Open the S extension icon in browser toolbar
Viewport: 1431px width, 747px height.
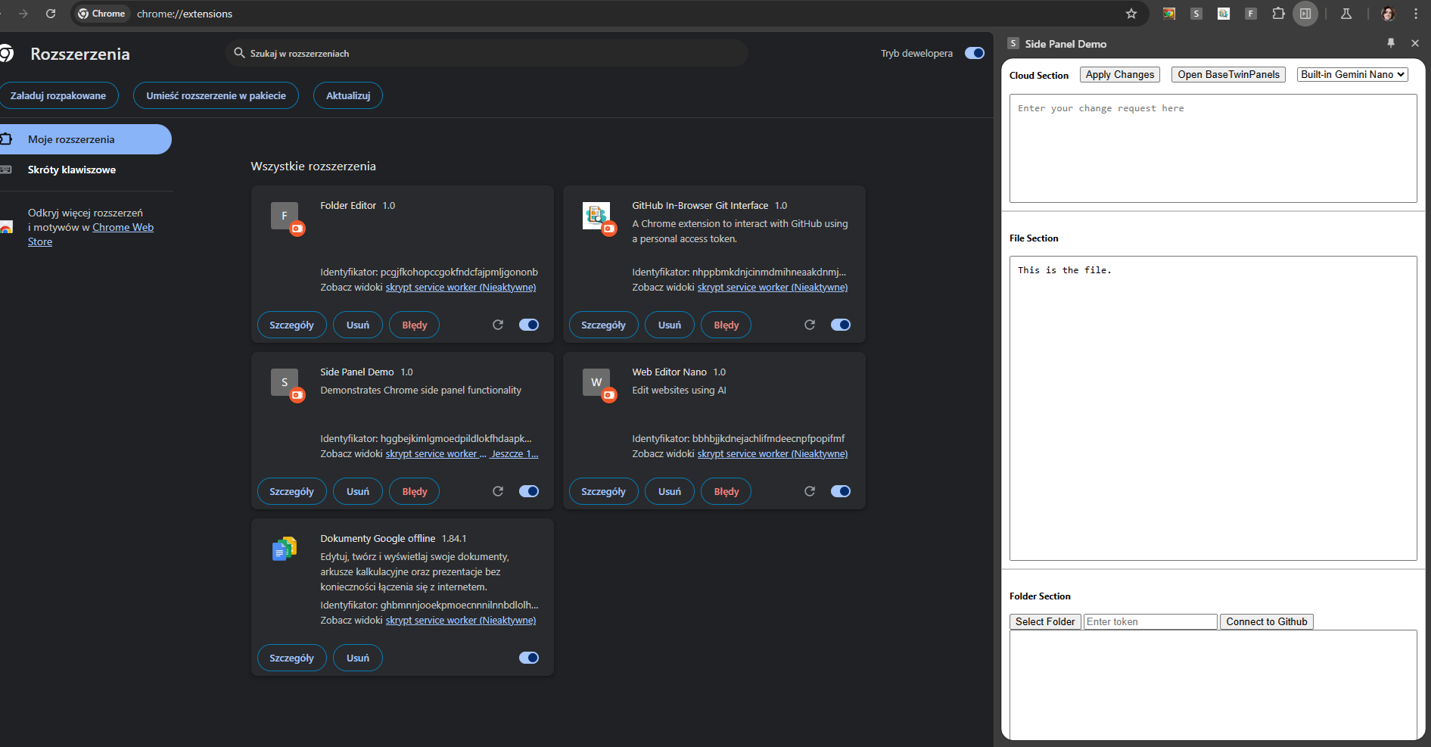coord(1196,14)
